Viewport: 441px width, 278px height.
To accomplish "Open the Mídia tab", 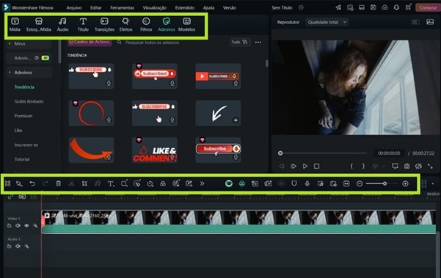I will pyautogui.click(x=15, y=24).
